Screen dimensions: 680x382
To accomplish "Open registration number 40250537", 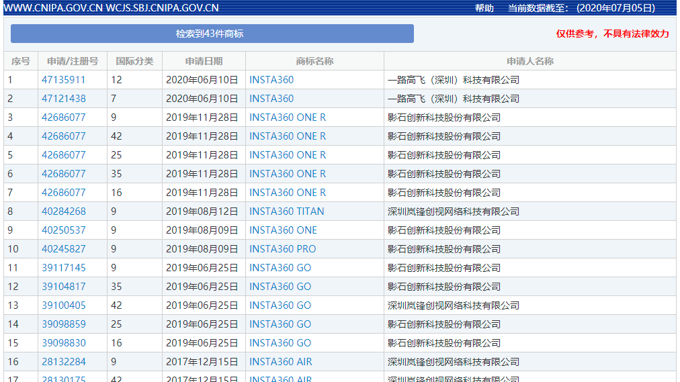I will point(63,230).
